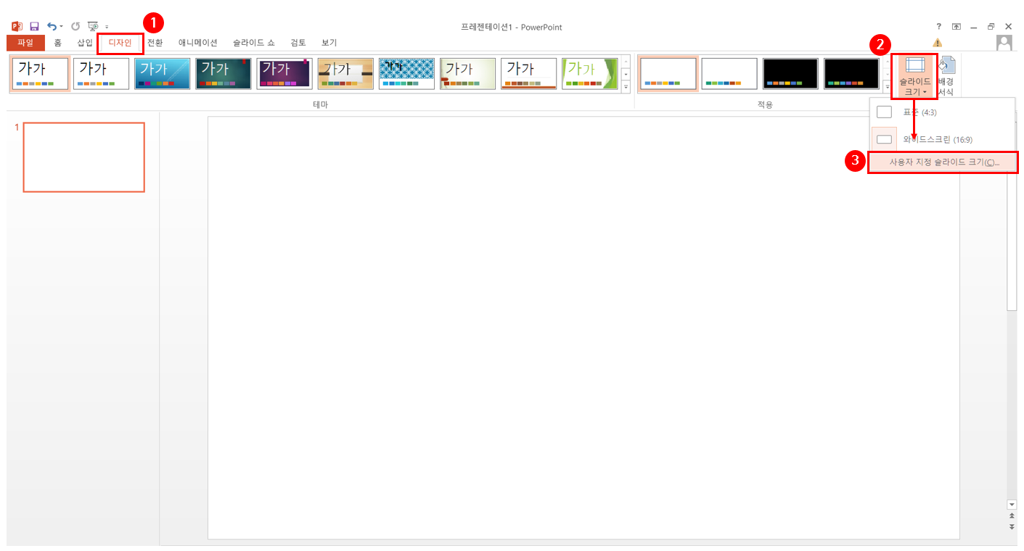Choose the 표준 (4:3) slide size
Viewport: 1024px width, 551px height.
[x=942, y=112]
